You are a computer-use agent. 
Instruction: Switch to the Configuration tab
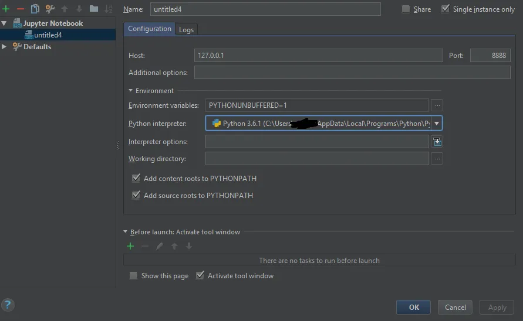click(x=150, y=29)
